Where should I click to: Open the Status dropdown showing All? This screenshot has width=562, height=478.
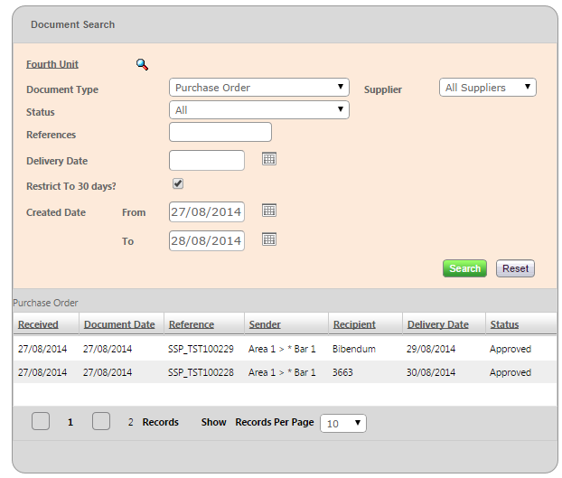(x=258, y=110)
